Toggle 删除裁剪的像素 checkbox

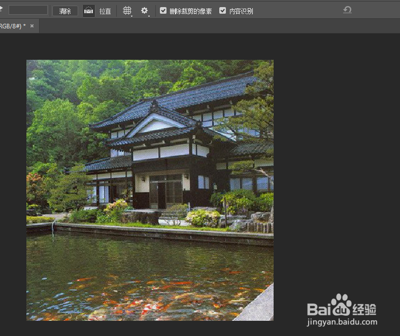coord(163,11)
